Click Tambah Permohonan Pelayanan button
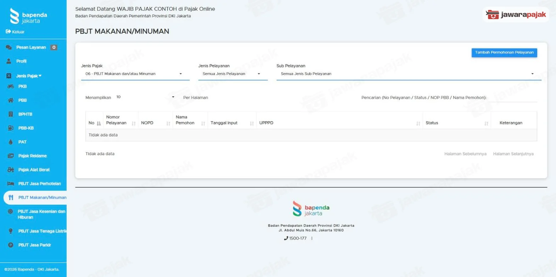Screen dimensions: 556x277 [x=504, y=52]
